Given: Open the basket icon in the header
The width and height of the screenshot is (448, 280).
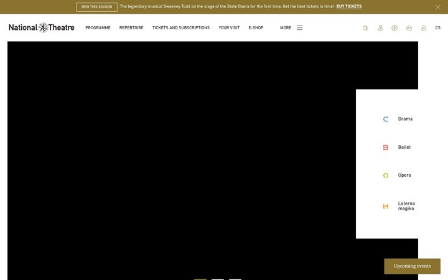Looking at the screenshot, I should pos(409,28).
